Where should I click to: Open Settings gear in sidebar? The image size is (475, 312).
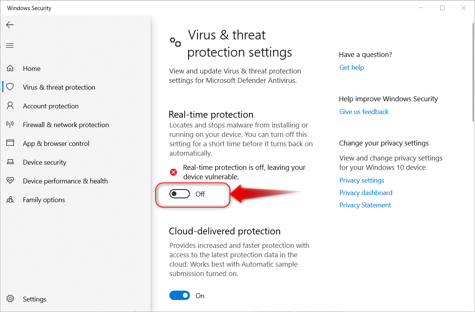point(10,299)
